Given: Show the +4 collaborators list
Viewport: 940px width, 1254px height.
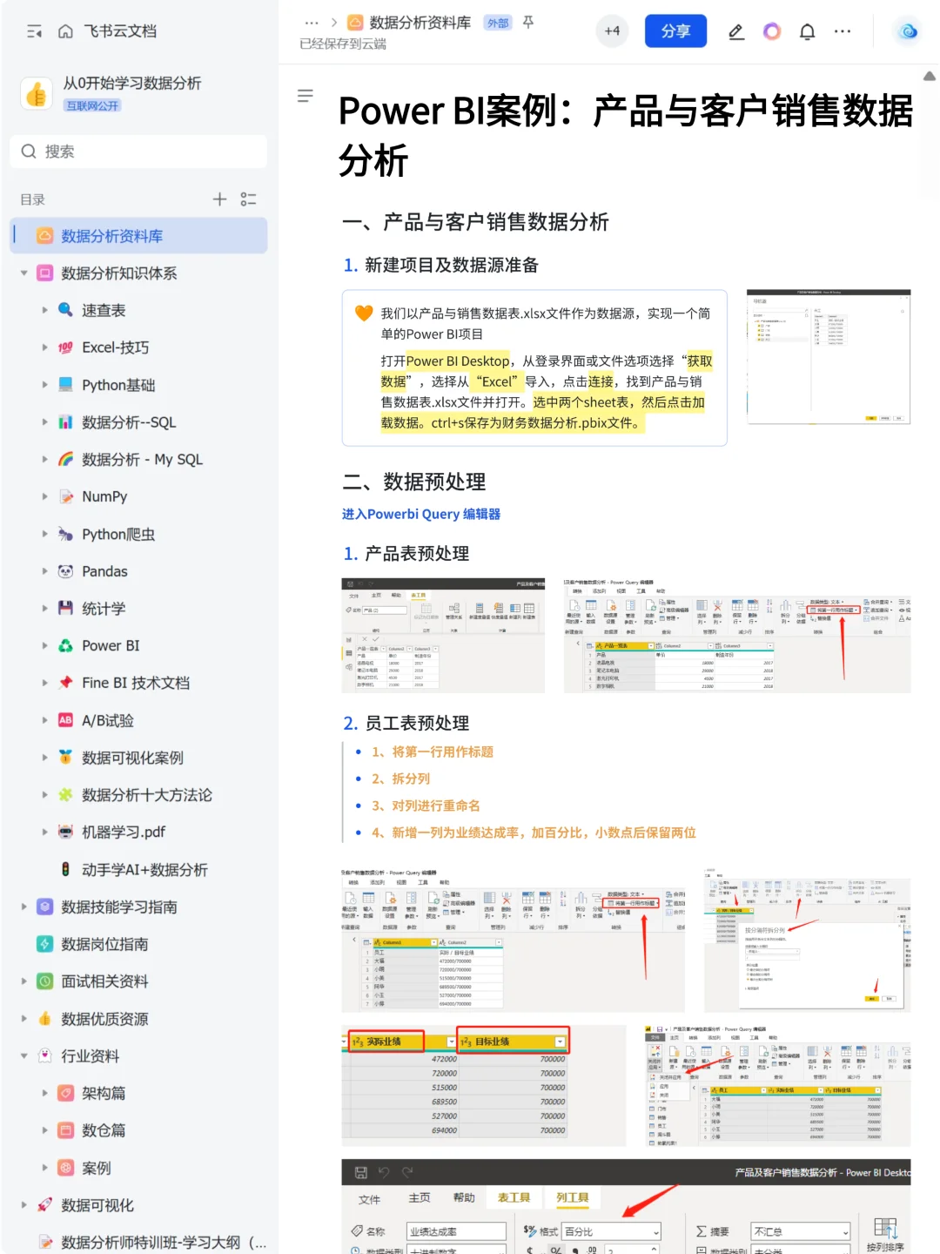Looking at the screenshot, I should [x=613, y=31].
